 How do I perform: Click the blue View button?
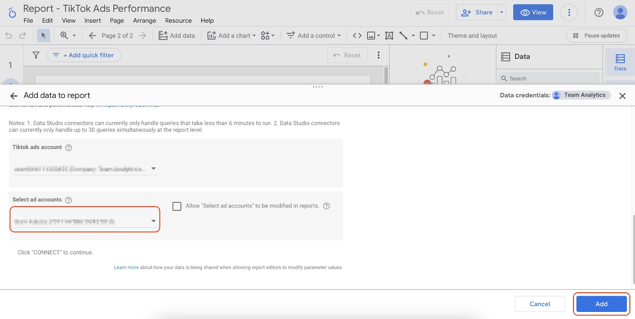pyautogui.click(x=533, y=12)
